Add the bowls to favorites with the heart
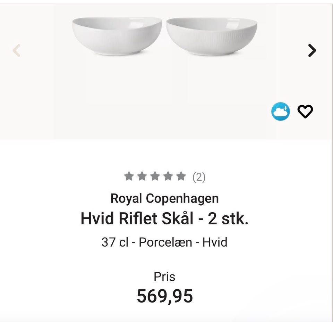 coord(305,112)
